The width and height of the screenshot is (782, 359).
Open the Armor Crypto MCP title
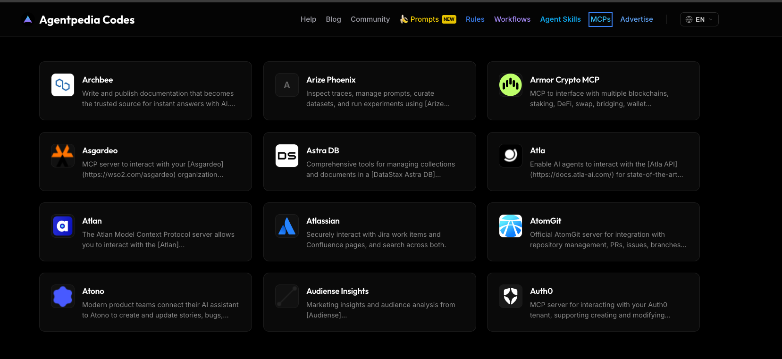point(564,80)
